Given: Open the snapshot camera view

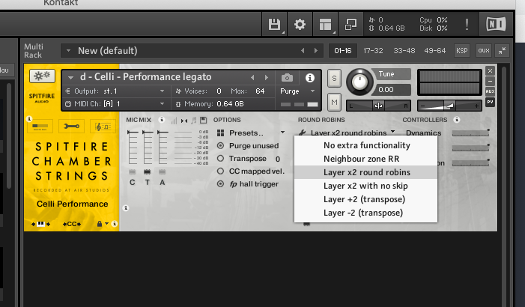Looking at the screenshot, I should 287,78.
